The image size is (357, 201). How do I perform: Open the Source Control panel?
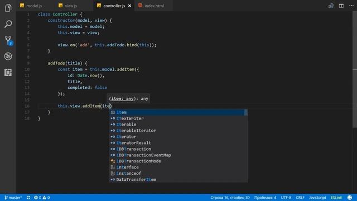8,40
